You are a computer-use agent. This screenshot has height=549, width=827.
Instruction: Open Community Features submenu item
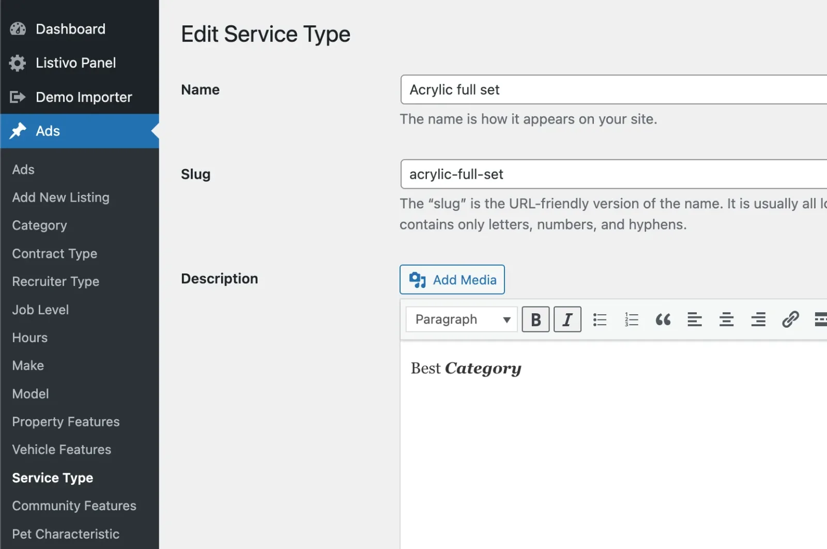point(74,506)
